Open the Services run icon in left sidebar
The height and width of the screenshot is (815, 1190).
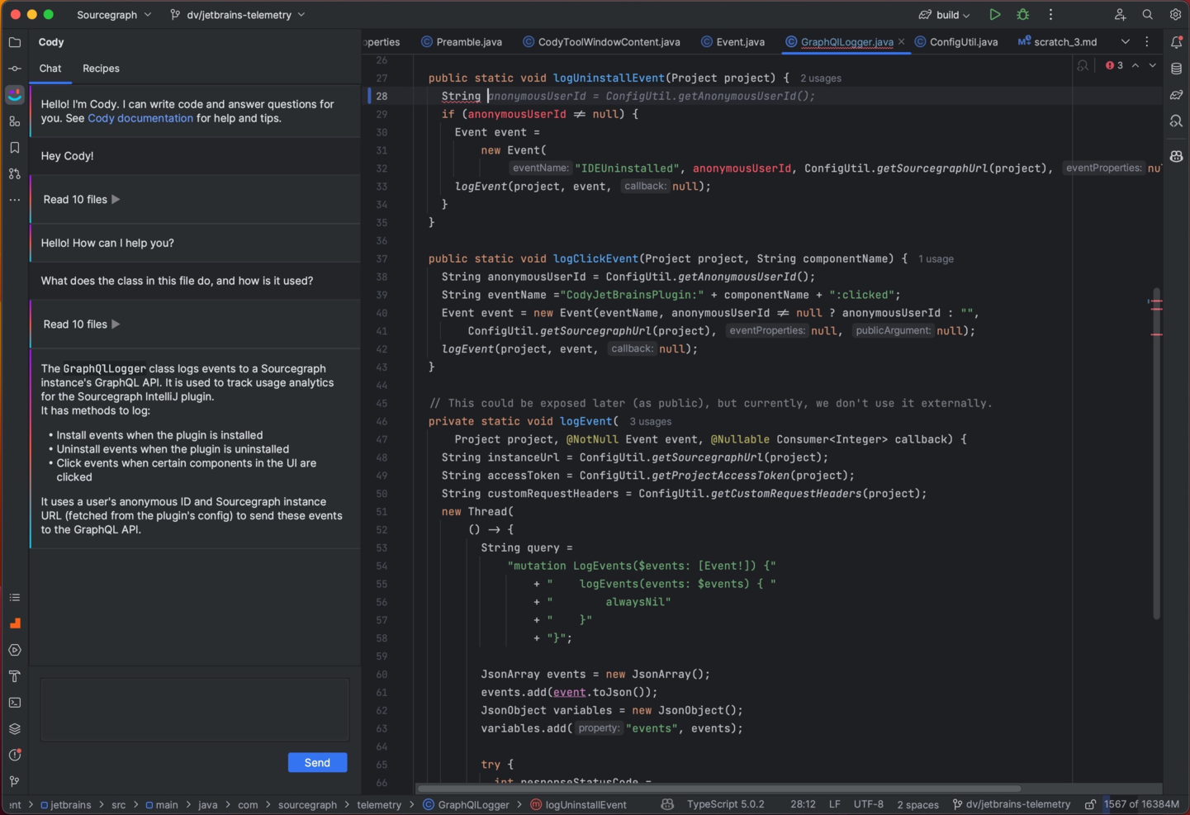point(14,650)
